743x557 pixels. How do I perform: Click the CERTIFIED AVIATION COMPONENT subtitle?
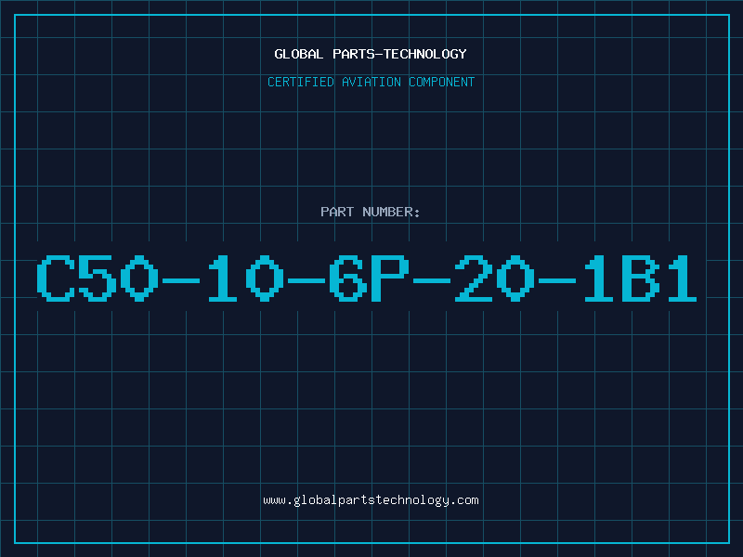[x=371, y=82]
